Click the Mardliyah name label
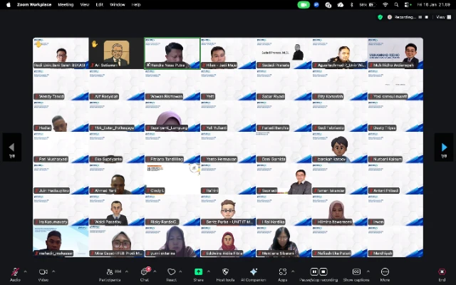This screenshot has height=285, width=456. click(x=380, y=254)
